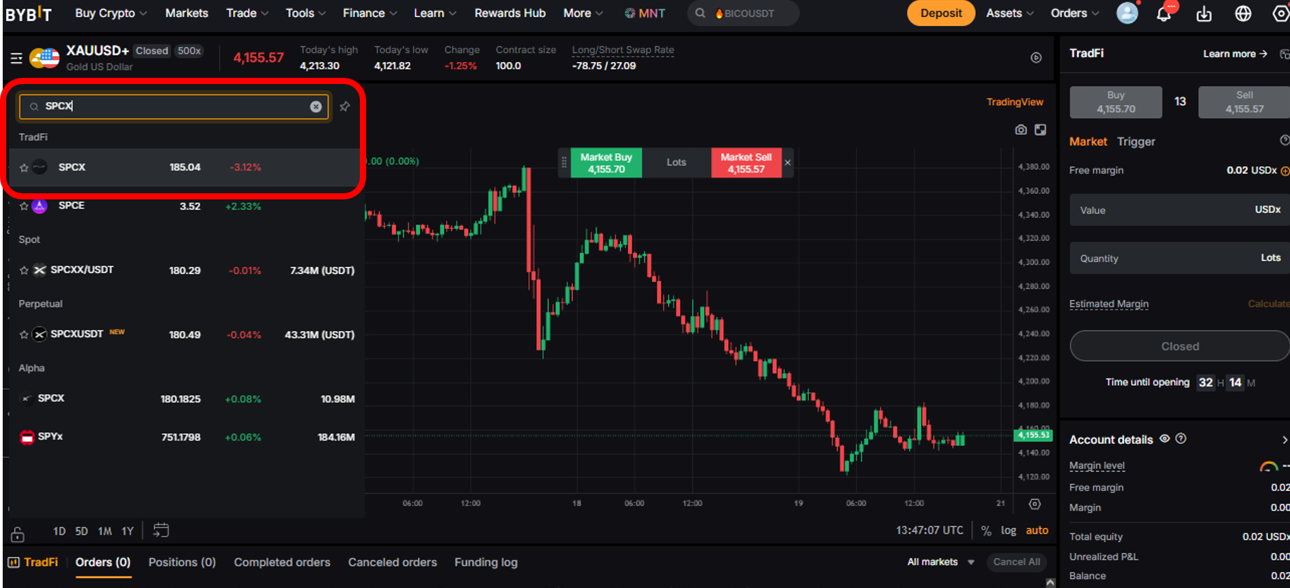This screenshot has width=1290, height=588.
Task: Open the language globe selector
Action: [1244, 14]
